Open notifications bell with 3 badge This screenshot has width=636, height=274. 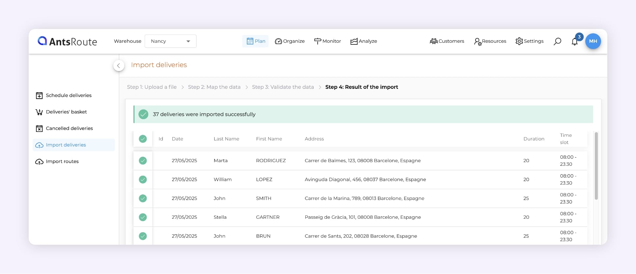[x=575, y=42]
